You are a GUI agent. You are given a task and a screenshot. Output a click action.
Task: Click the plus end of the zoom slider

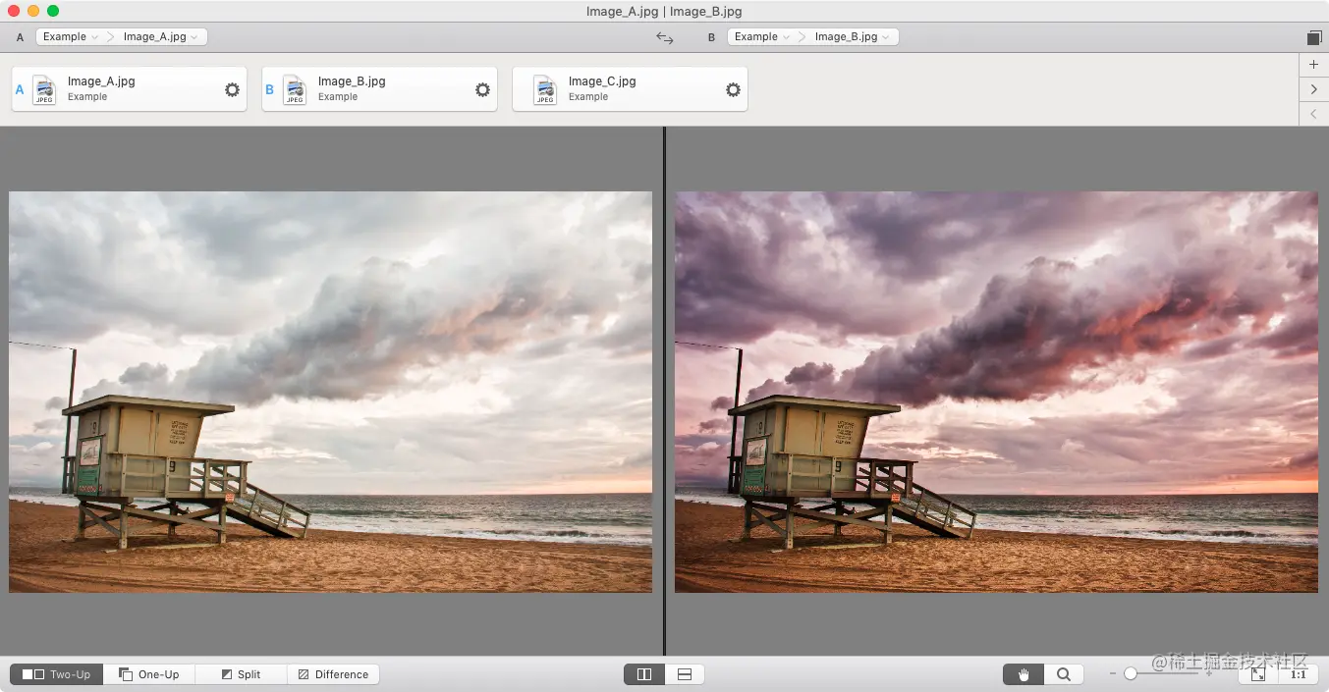1209,673
